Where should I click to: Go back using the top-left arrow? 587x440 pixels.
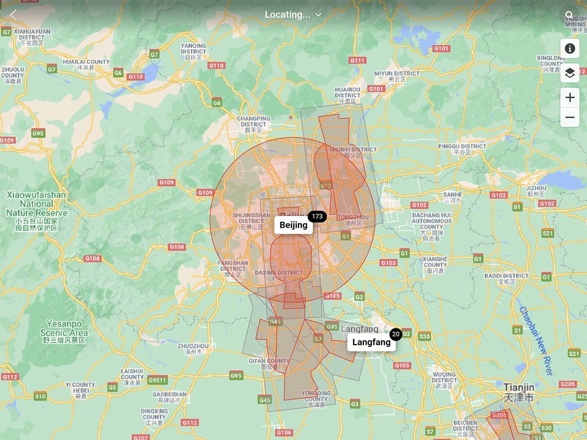[13, 15]
